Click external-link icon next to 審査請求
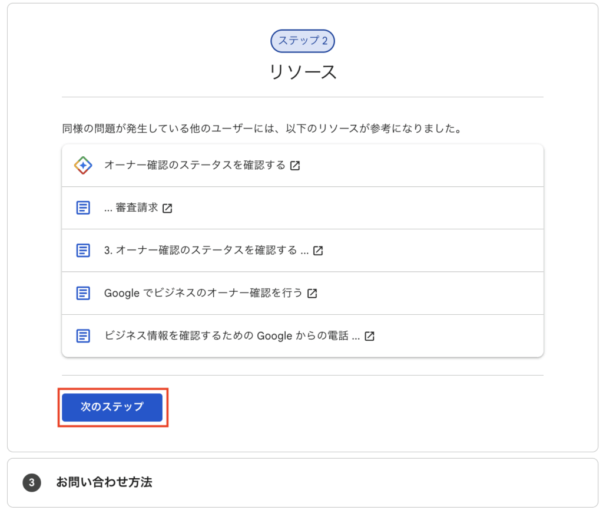 coord(167,208)
